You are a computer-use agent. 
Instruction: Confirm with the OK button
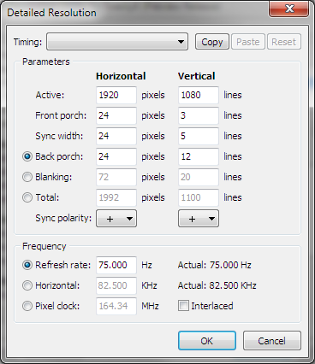[x=207, y=341]
